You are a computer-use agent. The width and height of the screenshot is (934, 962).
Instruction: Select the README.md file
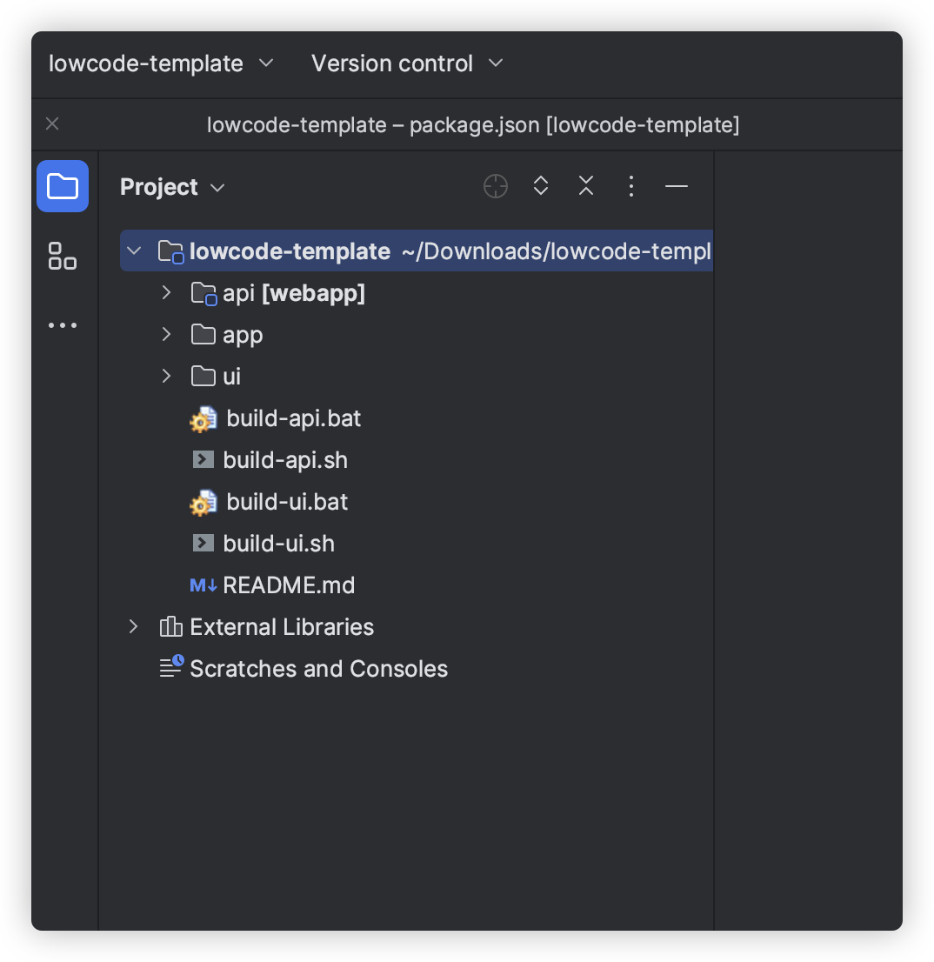point(289,585)
